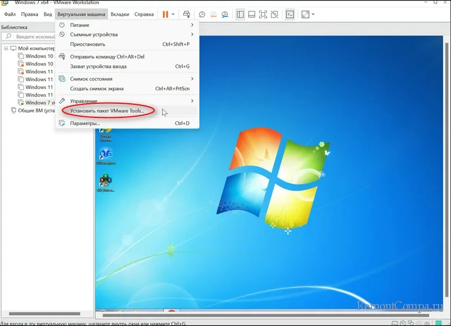Viewport: 451px width, 326px height.
Task: Expand the Съемные устройства submenu arrow
Action: [x=192, y=34]
